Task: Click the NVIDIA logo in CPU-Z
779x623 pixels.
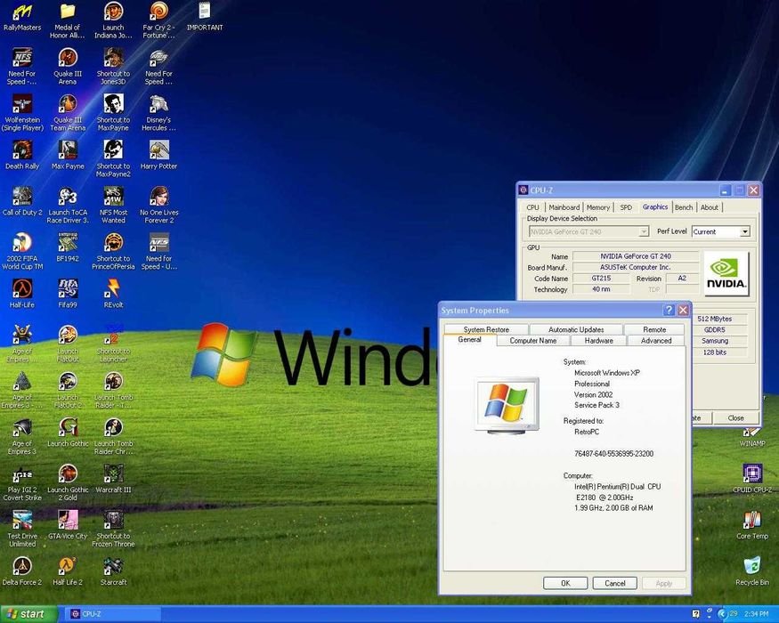Action: [x=726, y=272]
